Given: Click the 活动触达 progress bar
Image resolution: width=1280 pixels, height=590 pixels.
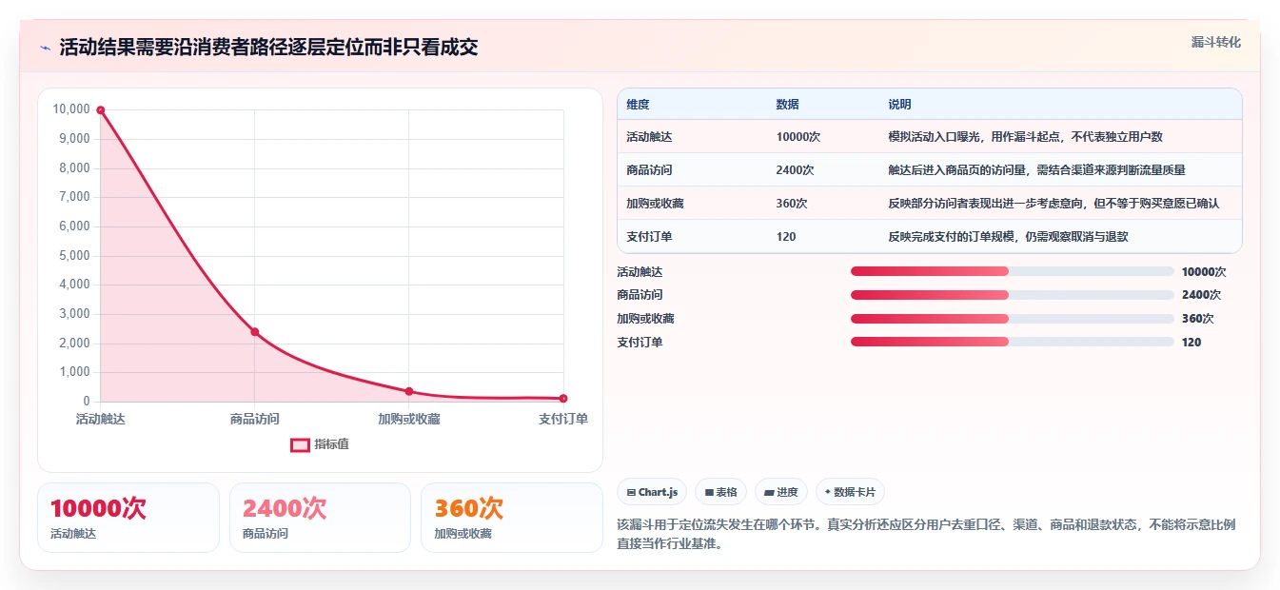Looking at the screenshot, I should tap(1013, 271).
